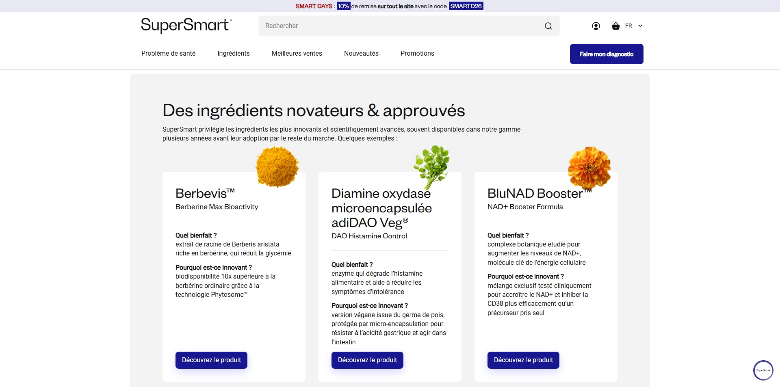The height and width of the screenshot is (387, 780).
Task: Open the Promotions page
Action: click(x=417, y=53)
